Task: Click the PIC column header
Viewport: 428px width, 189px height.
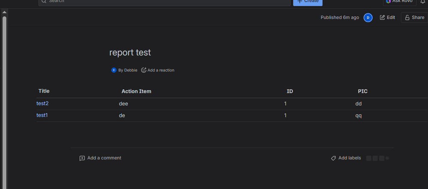Action: pyautogui.click(x=363, y=91)
